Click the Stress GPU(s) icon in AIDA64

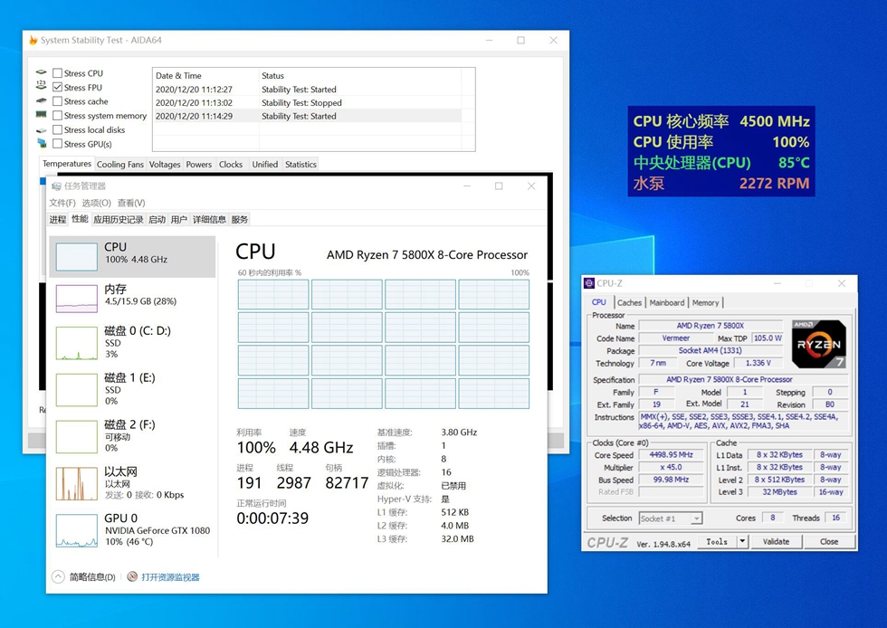point(41,144)
